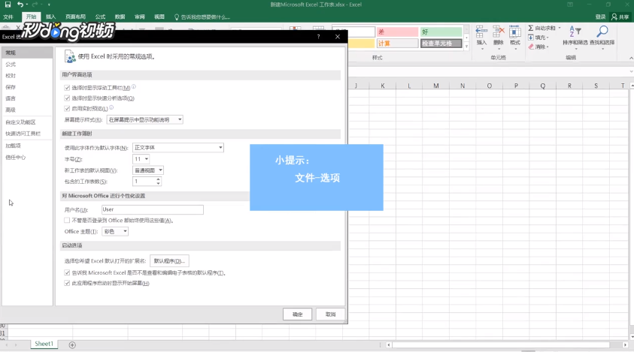The width and height of the screenshot is (634, 352).
Task: Close the Excel Options dialog
Action: coord(338,37)
